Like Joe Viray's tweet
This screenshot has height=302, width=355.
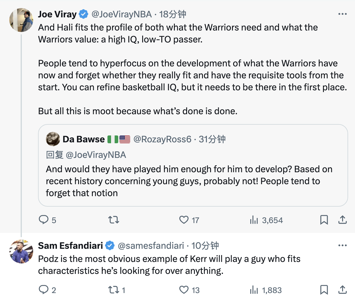tap(184, 220)
